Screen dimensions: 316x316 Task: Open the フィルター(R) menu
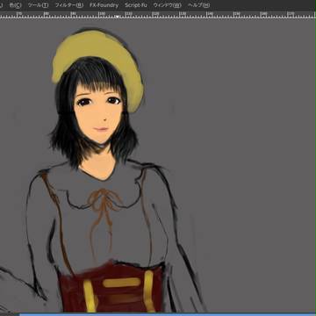coord(69,5)
